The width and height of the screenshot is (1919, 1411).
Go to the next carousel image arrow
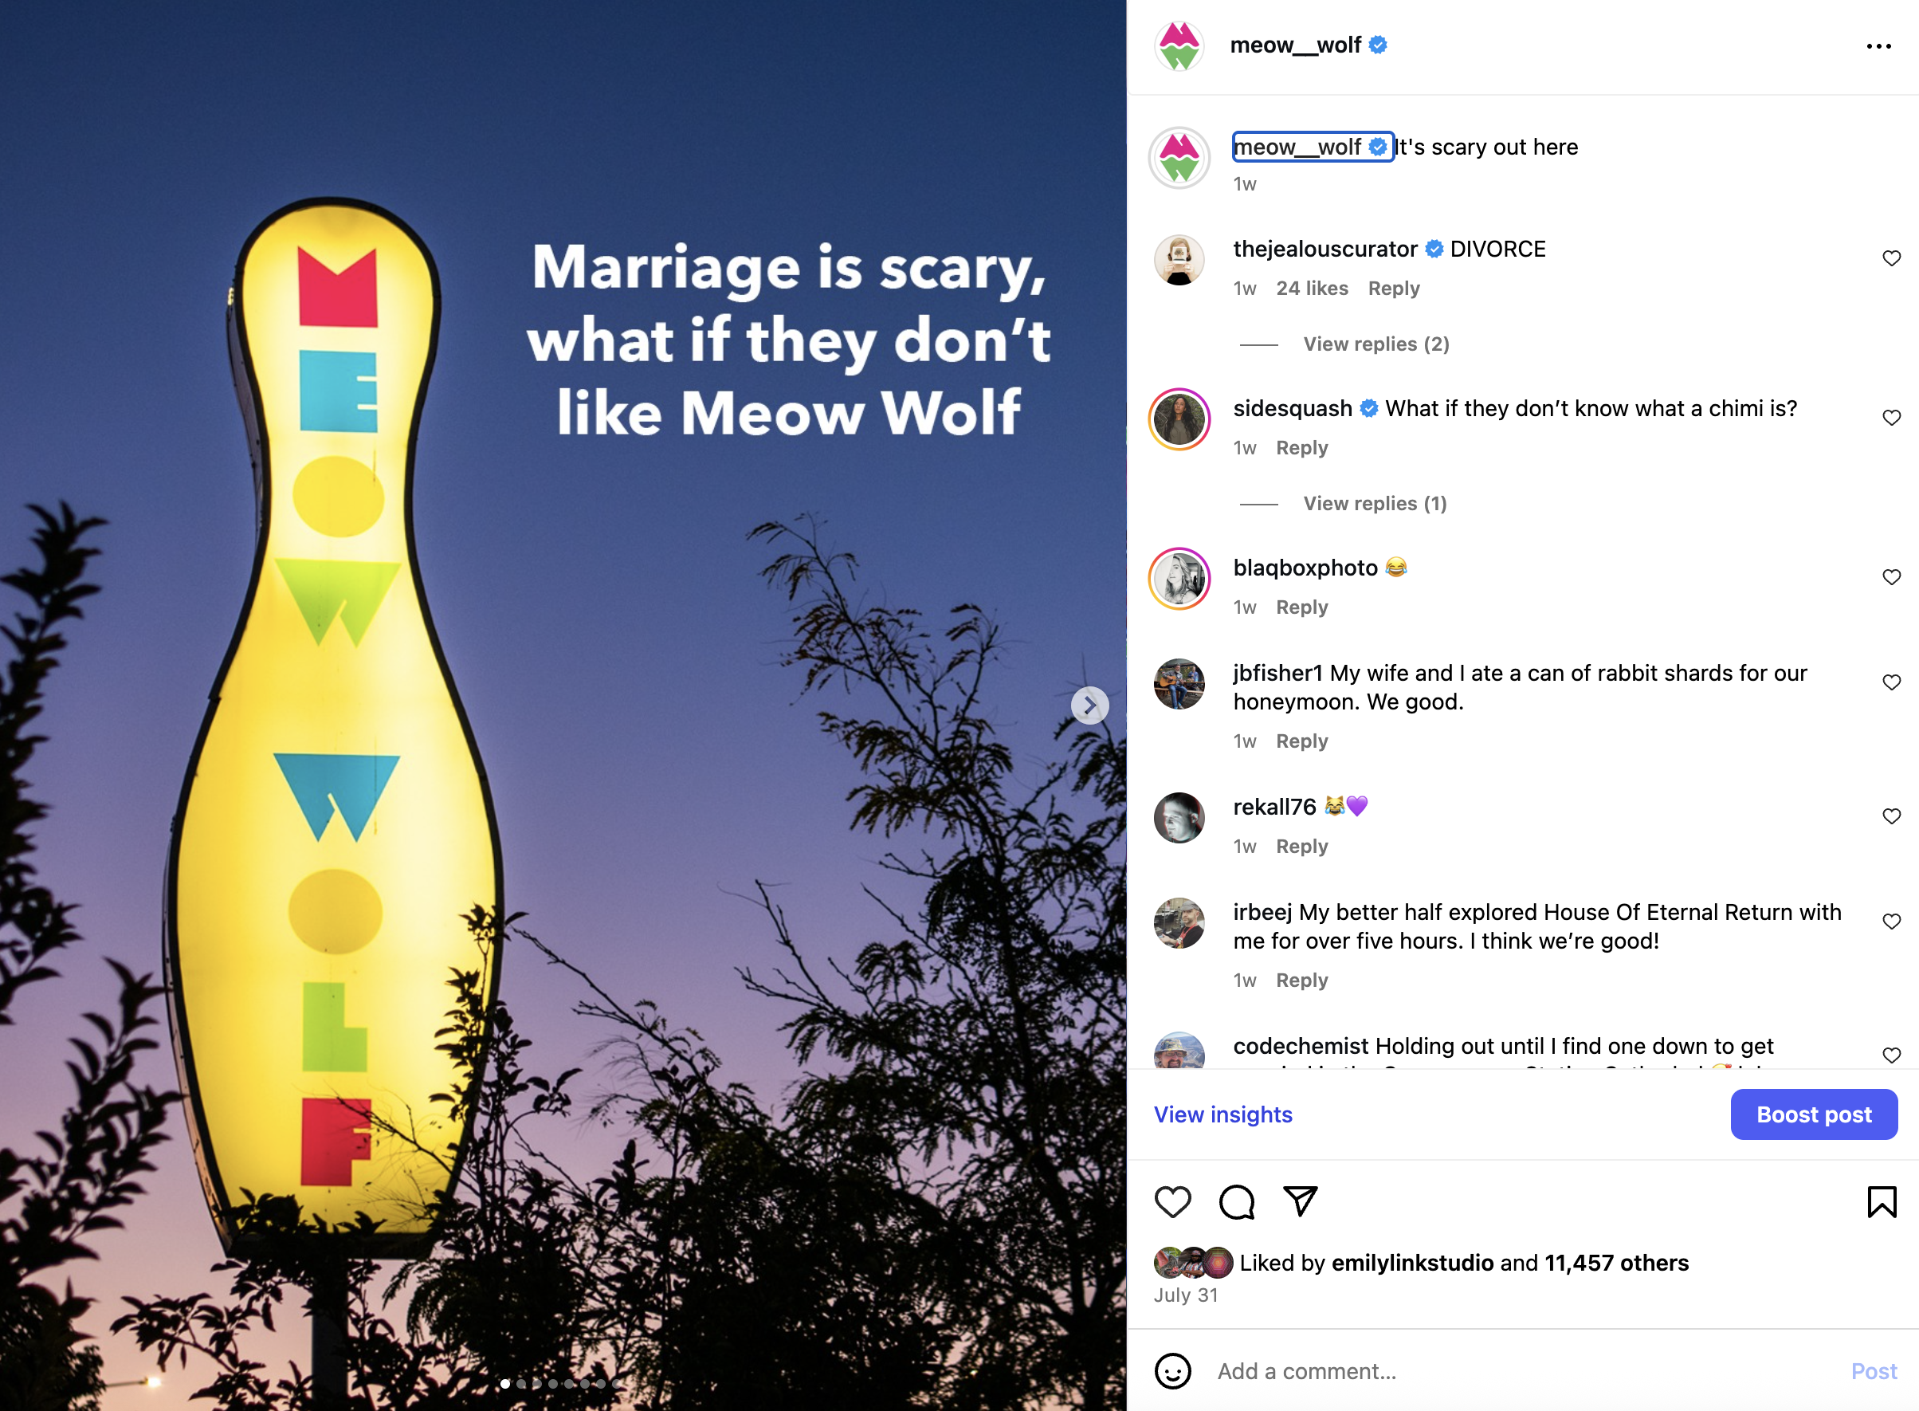point(1089,705)
